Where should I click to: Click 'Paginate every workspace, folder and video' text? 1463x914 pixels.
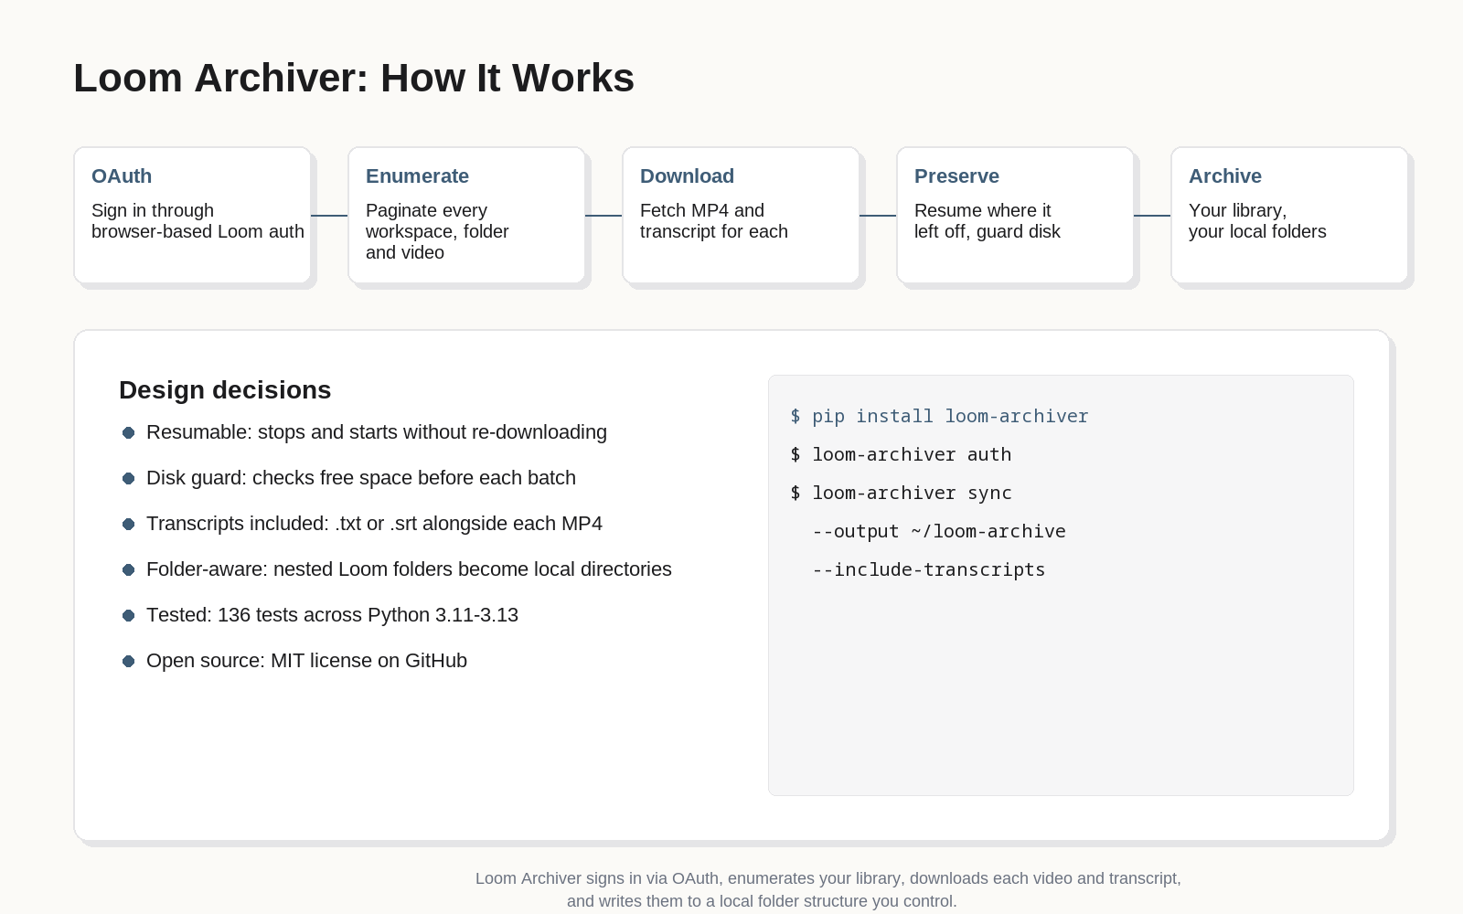(437, 231)
